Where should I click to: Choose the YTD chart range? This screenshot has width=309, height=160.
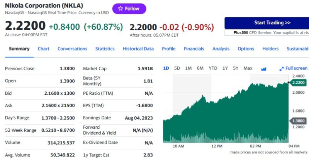[x=213, y=68]
